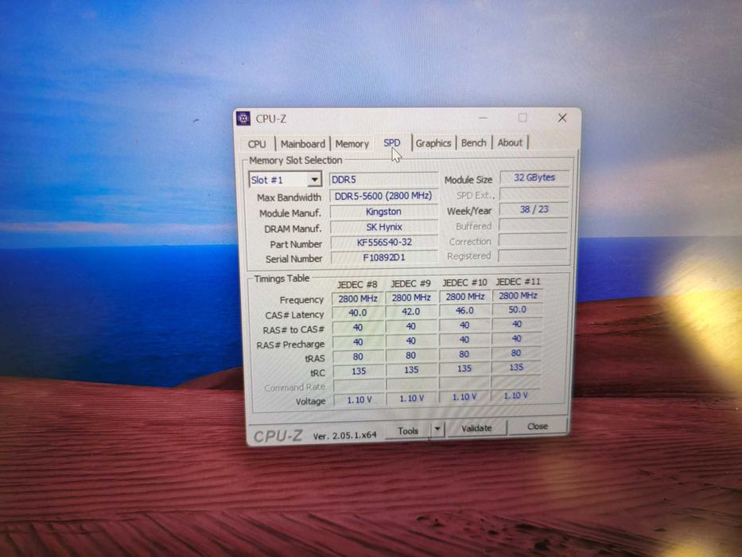The width and height of the screenshot is (742, 557).
Task: Expand the Tools dropdown arrow
Action: pyautogui.click(x=437, y=429)
